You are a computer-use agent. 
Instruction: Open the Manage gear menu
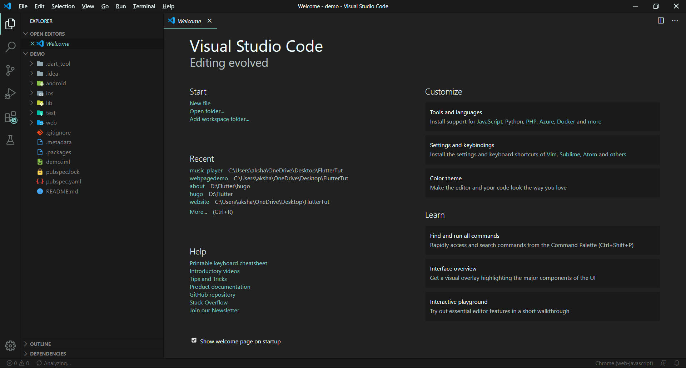[x=10, y=346]
